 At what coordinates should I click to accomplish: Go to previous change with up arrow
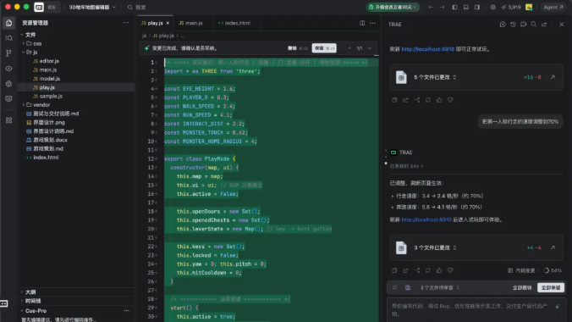tap(349, 48)
